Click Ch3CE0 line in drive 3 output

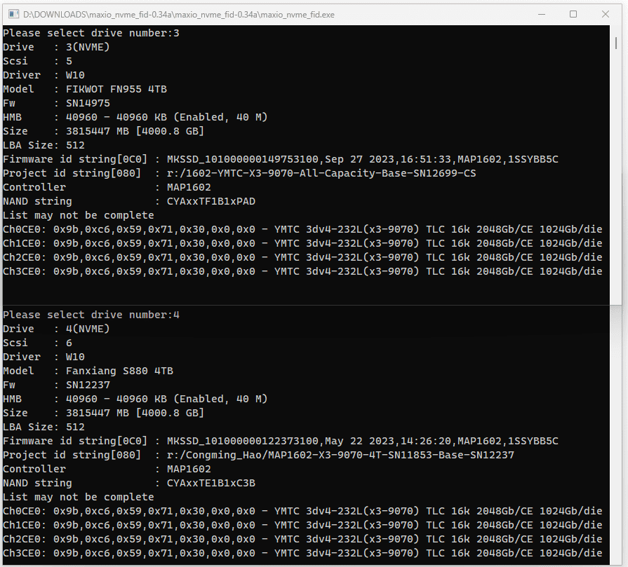pos(302,271)
